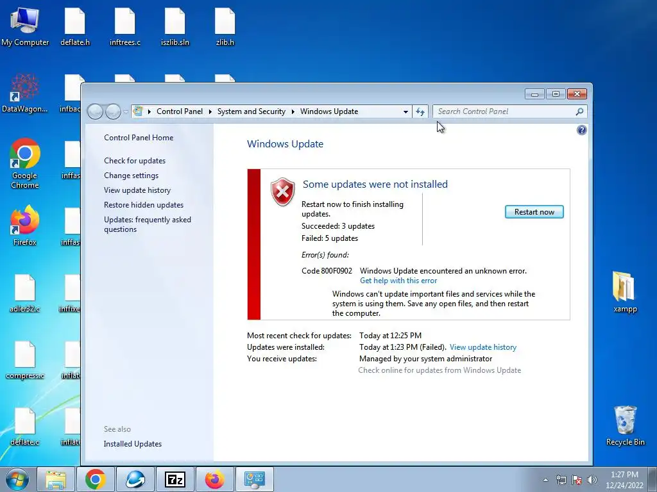Click the red shield error icon

pos(283,192)
